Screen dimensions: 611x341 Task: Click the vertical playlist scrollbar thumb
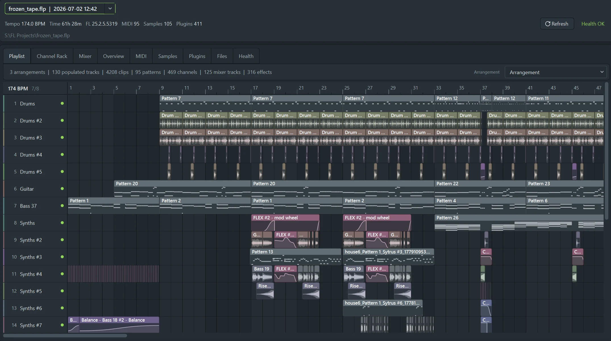(607, 151)
